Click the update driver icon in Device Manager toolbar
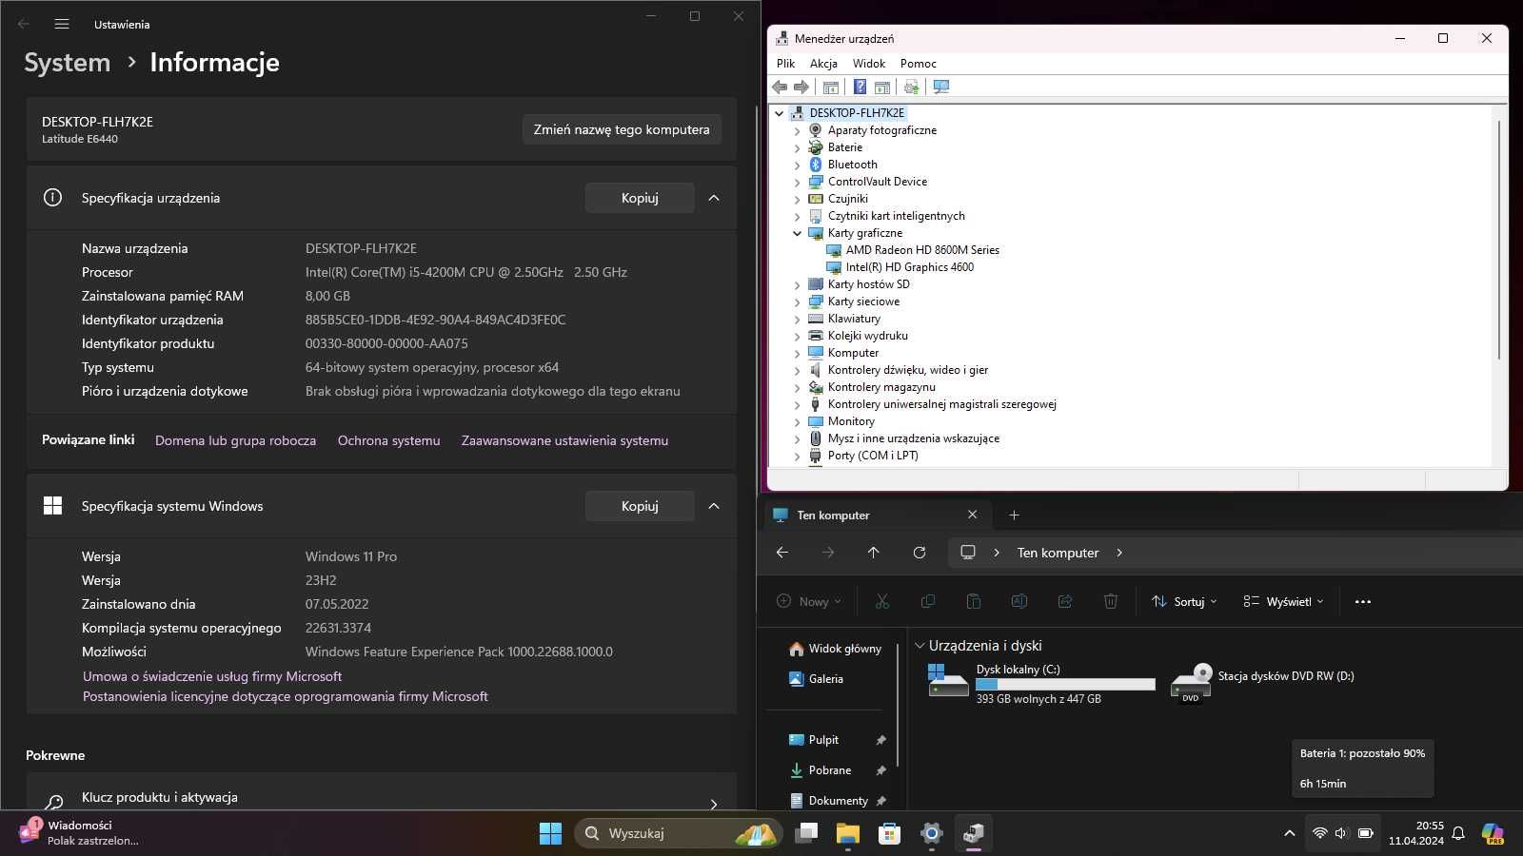Screen dimensions: 1523x856 click(911, 88)
